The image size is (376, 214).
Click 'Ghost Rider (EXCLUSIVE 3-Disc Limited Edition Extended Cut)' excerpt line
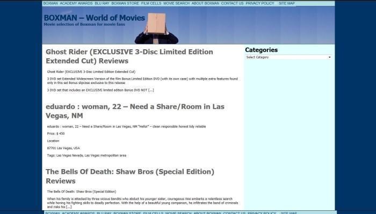91,72
